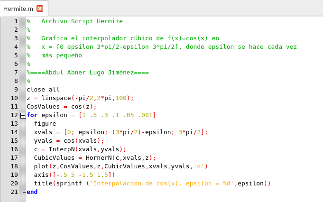Click the 'Abdul Abner Lugo Jiménez' comment line

pos(88,73)
